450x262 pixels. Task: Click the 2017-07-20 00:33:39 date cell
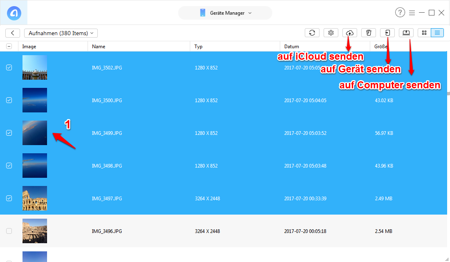[x=305, y=198]
